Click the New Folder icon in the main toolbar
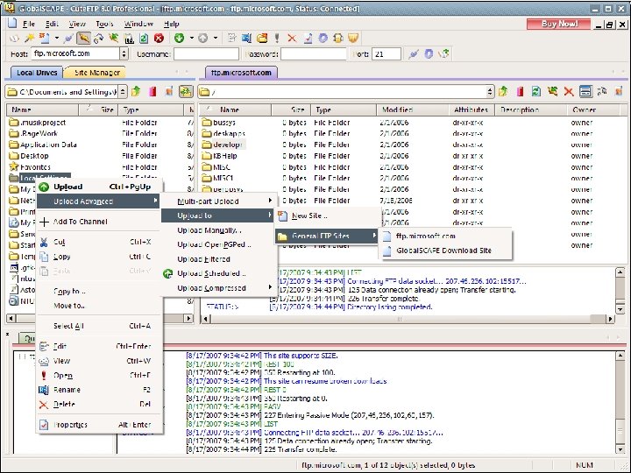Viewport: 631px width, 473px height. 262,39
